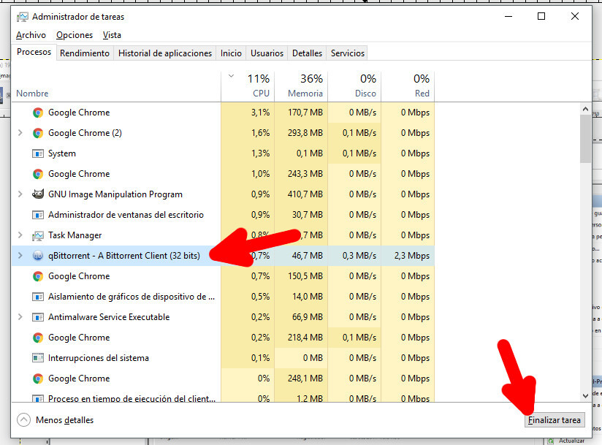This screenshot has height=445, width=602.
Task: Click the Chrome icon in the 170,7 MB row
Action: pyautogui.click(x=38, y=113)
